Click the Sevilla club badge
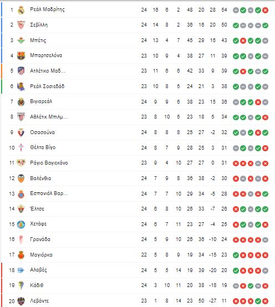This screenshot has width=275, height=307. pos(21,25)
